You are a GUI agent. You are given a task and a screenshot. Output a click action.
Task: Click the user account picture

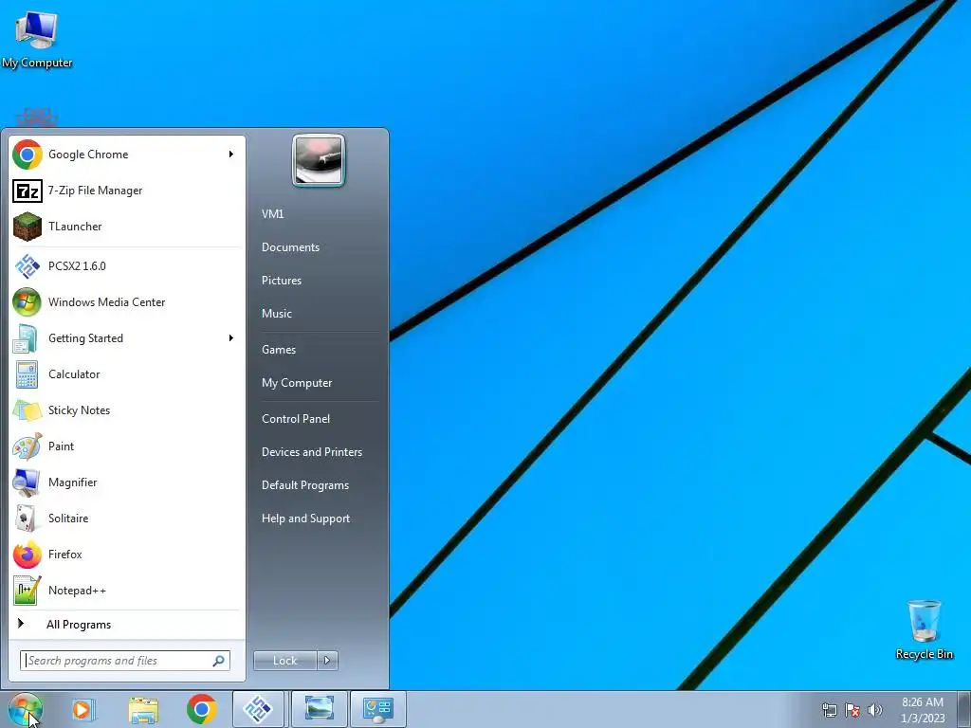319,160
